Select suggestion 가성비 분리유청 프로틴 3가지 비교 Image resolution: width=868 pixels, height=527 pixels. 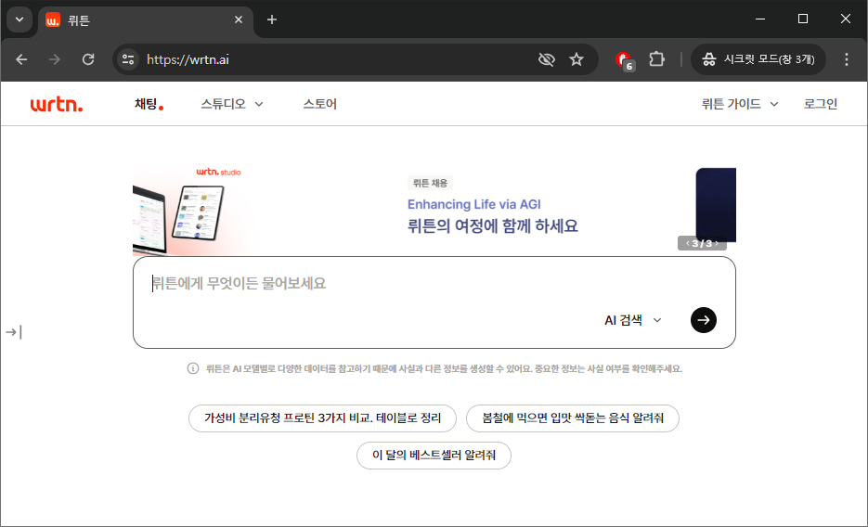[x=322, y=418]
